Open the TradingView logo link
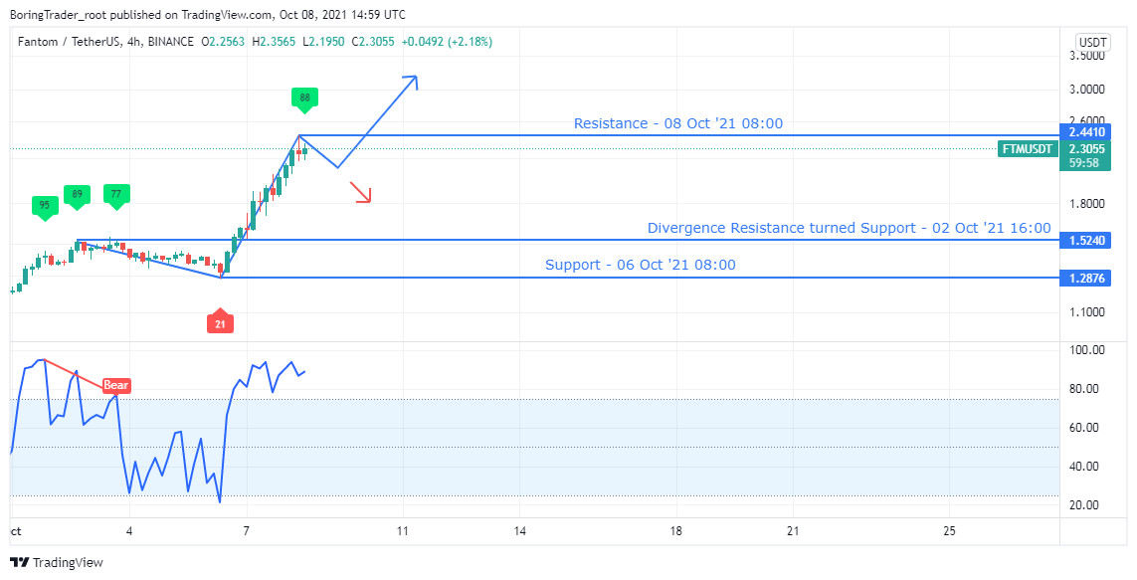Screen dimensions: 1137x580 pyautogui.click(x=57, y=563)
